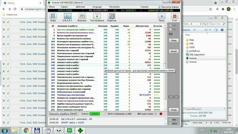Image resolution: width=238 pixels, height=134 pixels.
Task: Open the Сервис menu
Action: coord(64,7)
